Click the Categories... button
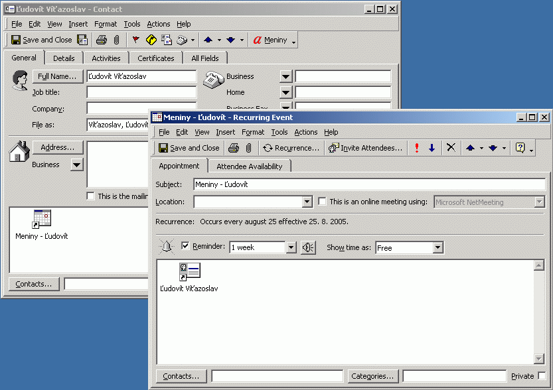Image resolution: width=553 pixels, height=390 pixels. click(373, 376)
